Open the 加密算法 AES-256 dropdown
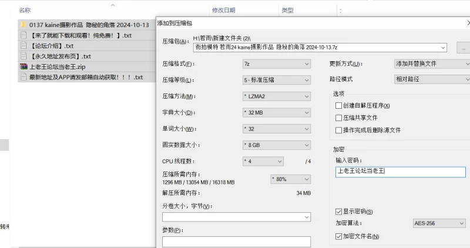 pos(439,224)
